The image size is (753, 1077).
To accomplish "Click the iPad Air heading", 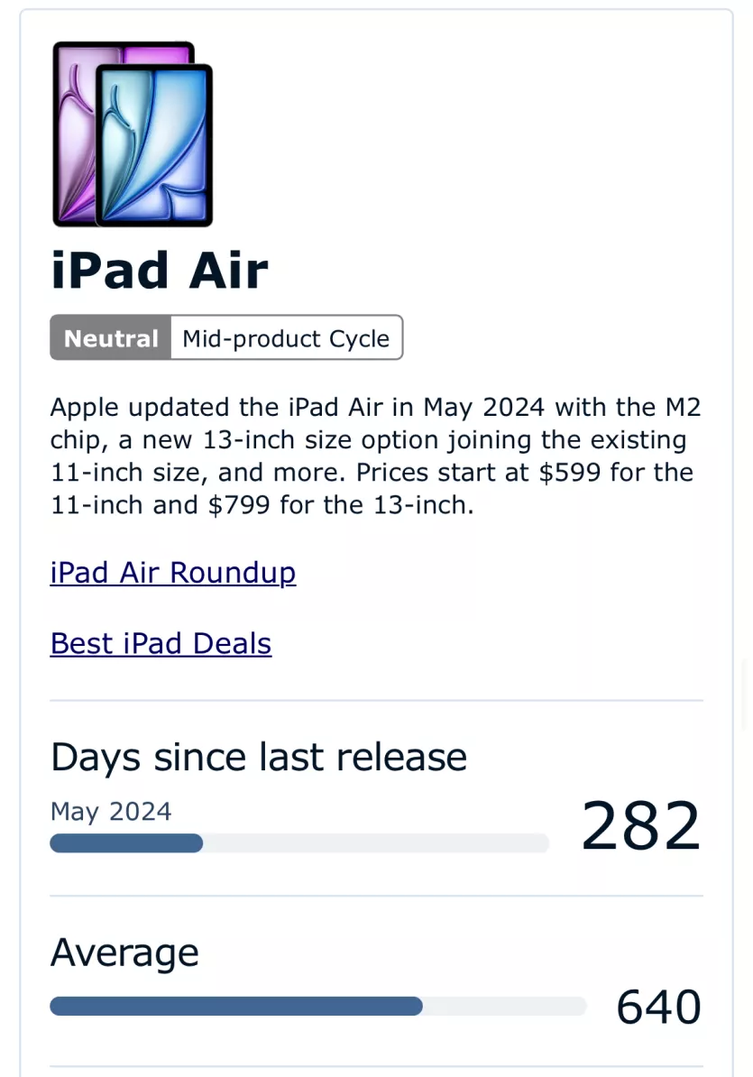I will [160, 271].
